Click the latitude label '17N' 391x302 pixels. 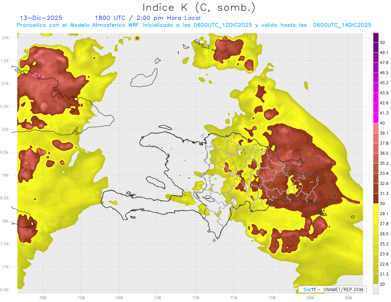point(5,267)
